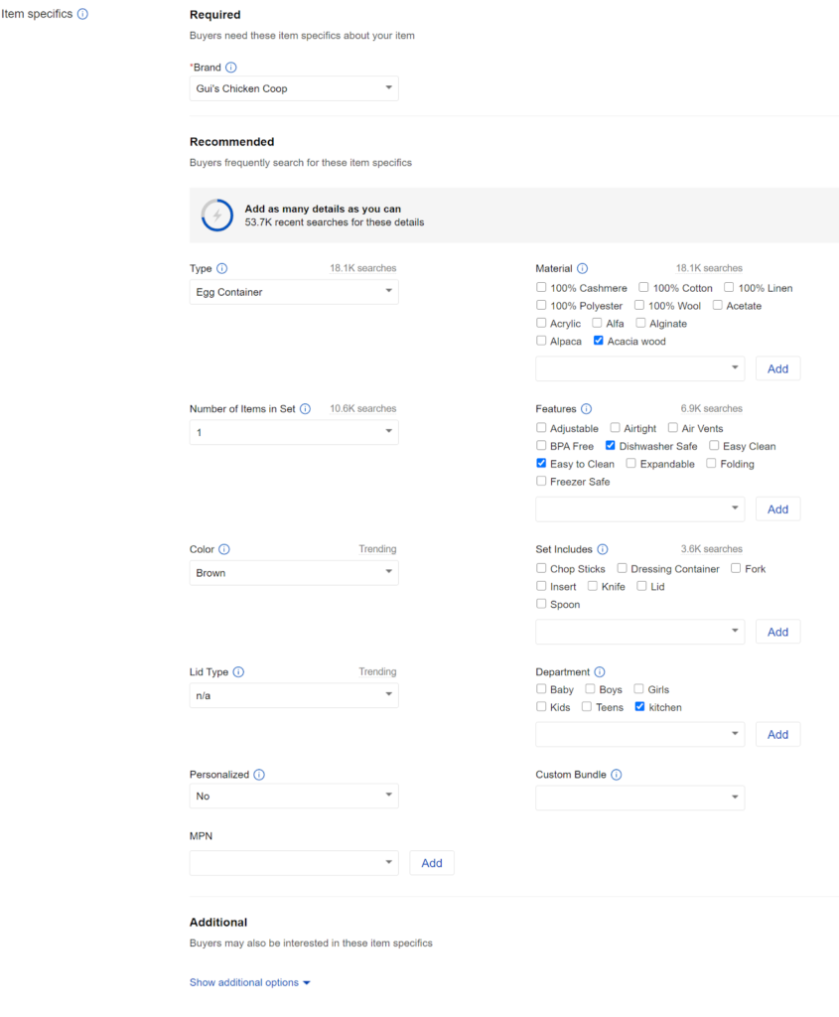Click the Custom Bundle info icon
Screen dimensions: 839x1017
click(x=616, y=775)
